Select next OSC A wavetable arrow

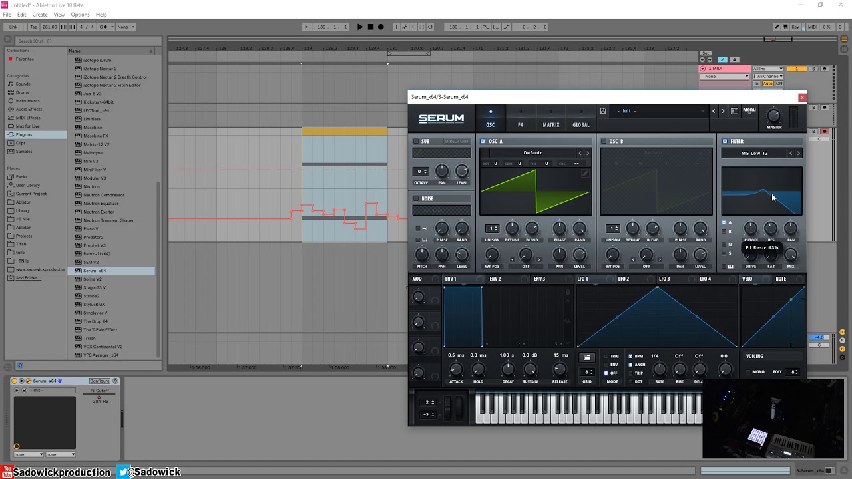pyautogui.click(x=587, y=153)
